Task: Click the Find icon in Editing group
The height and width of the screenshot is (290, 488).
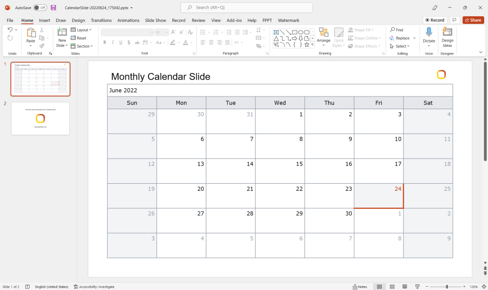Action: tap(396, 29)
